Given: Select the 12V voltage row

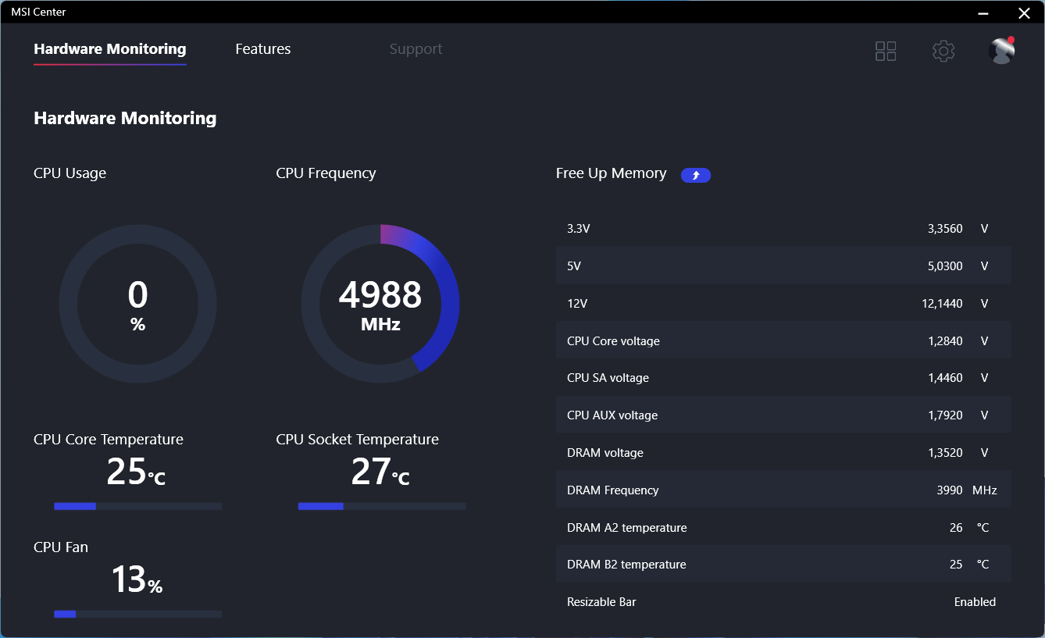Looking at the screenshot, I should (783, 304).
